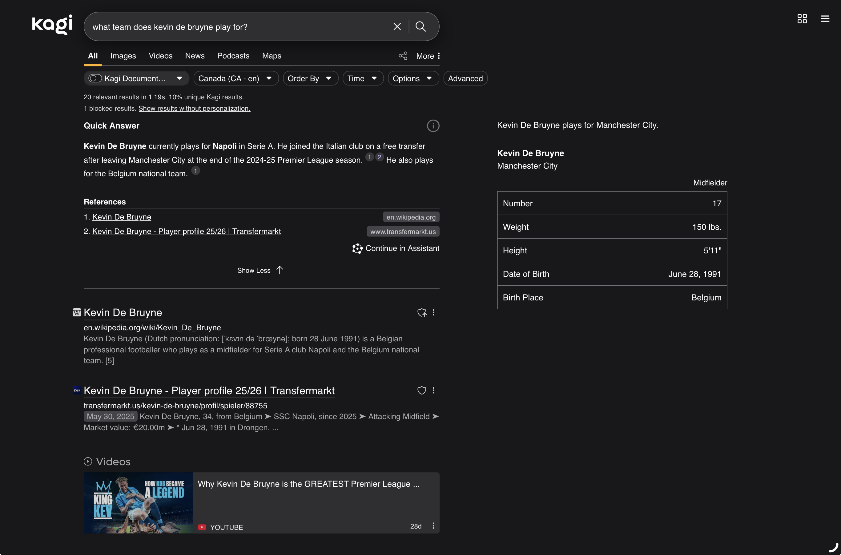The image size is (841, 555).
Task: Open the Order By dropdown
Action: click(x=310, y=78)
